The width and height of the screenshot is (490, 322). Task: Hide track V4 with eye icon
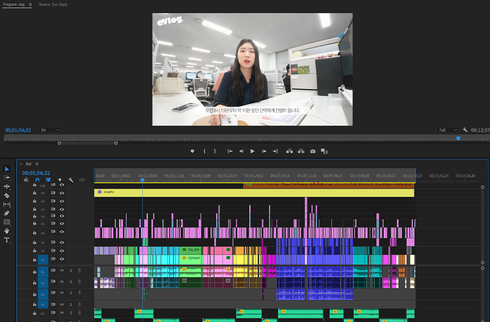coord(62,232)
